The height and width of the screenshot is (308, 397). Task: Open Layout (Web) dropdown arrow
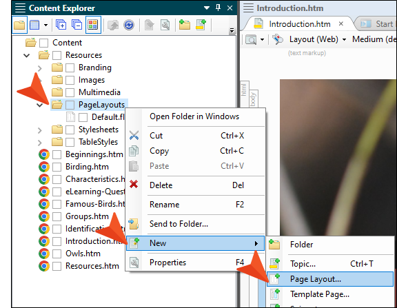344,39
